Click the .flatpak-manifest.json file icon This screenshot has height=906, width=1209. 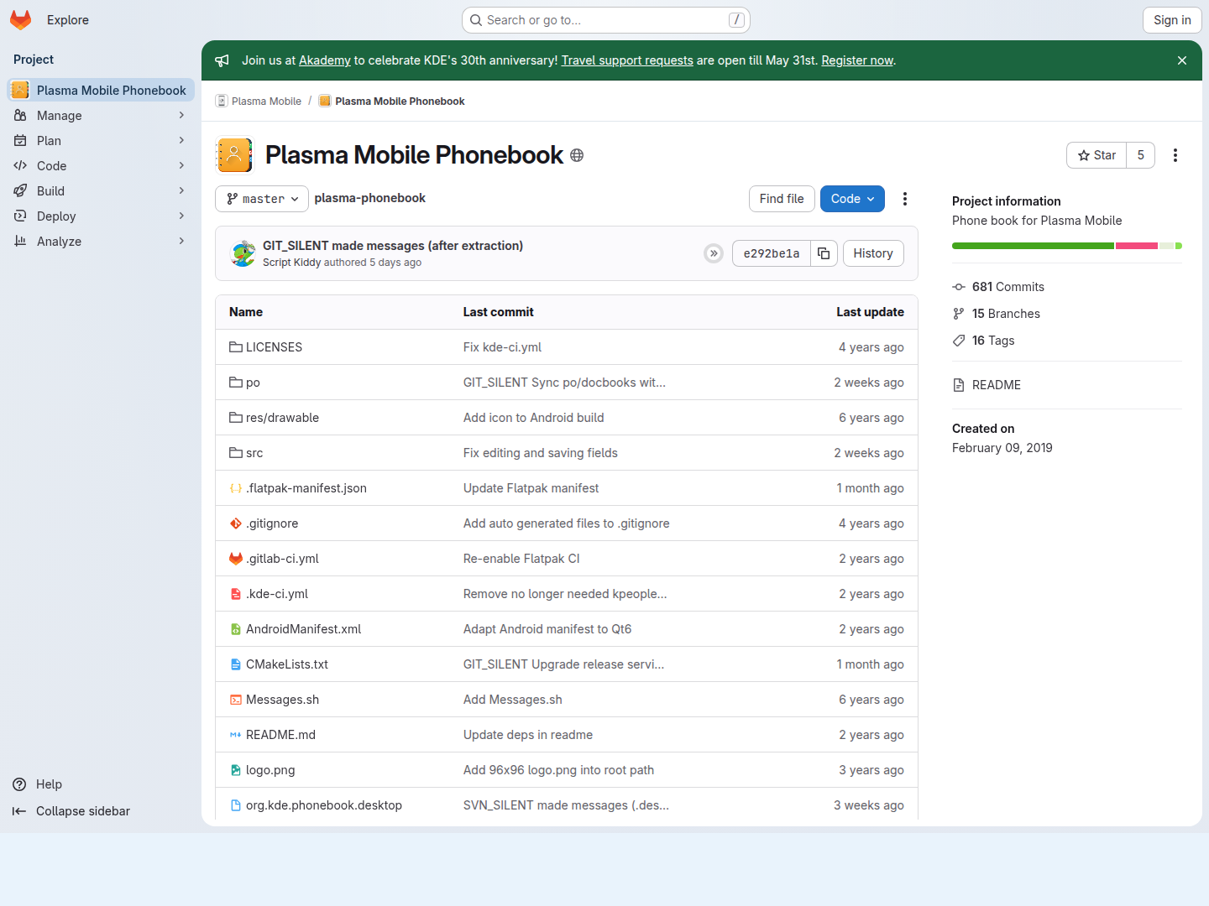[236, 488]
